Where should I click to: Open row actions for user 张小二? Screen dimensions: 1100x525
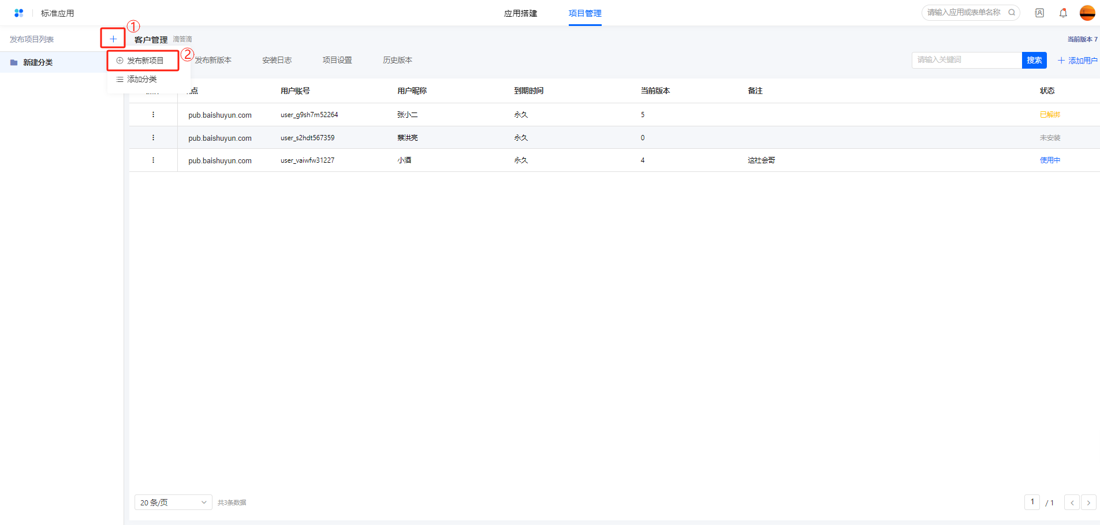tap(153, 115)
